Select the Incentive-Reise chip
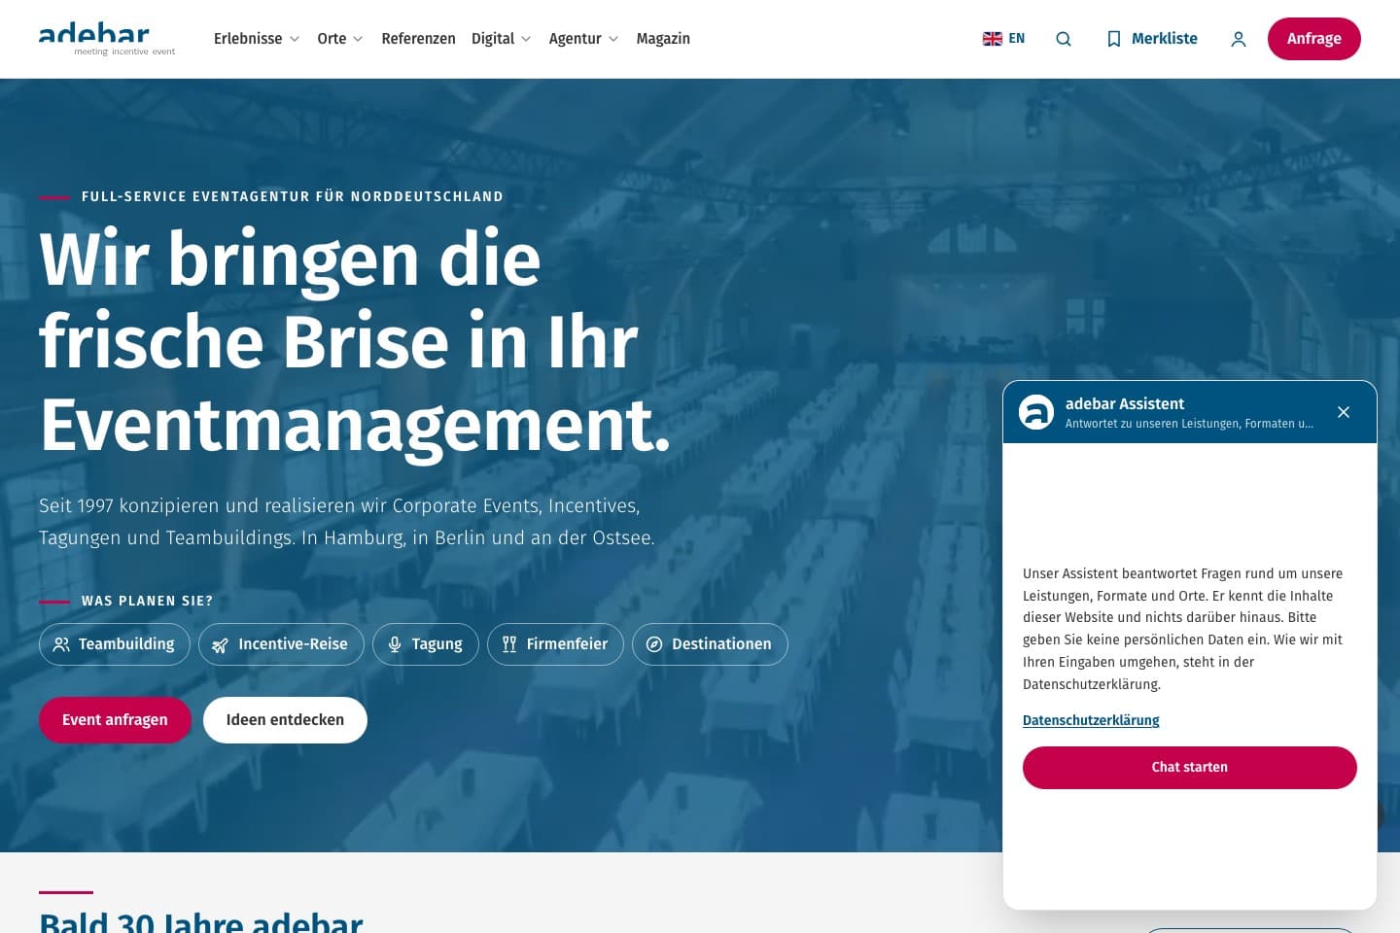1400x933 pixels. pyautogui.click(x=281, y=644)
